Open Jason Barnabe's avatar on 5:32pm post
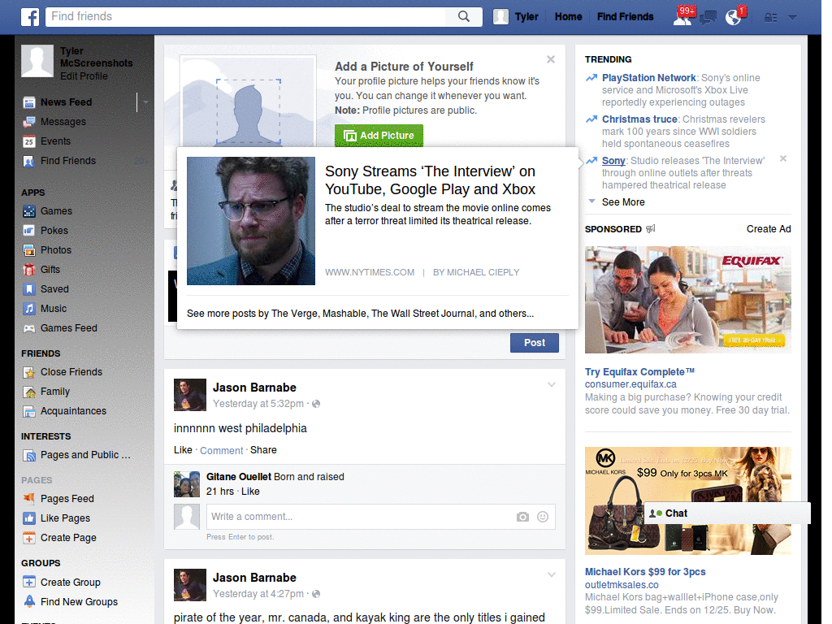The image size is (832, 624). (190, 395)
